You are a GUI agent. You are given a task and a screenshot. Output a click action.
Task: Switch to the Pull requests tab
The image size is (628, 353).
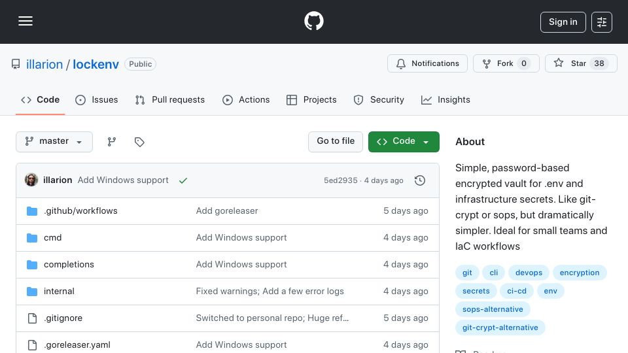pos(170,99)
